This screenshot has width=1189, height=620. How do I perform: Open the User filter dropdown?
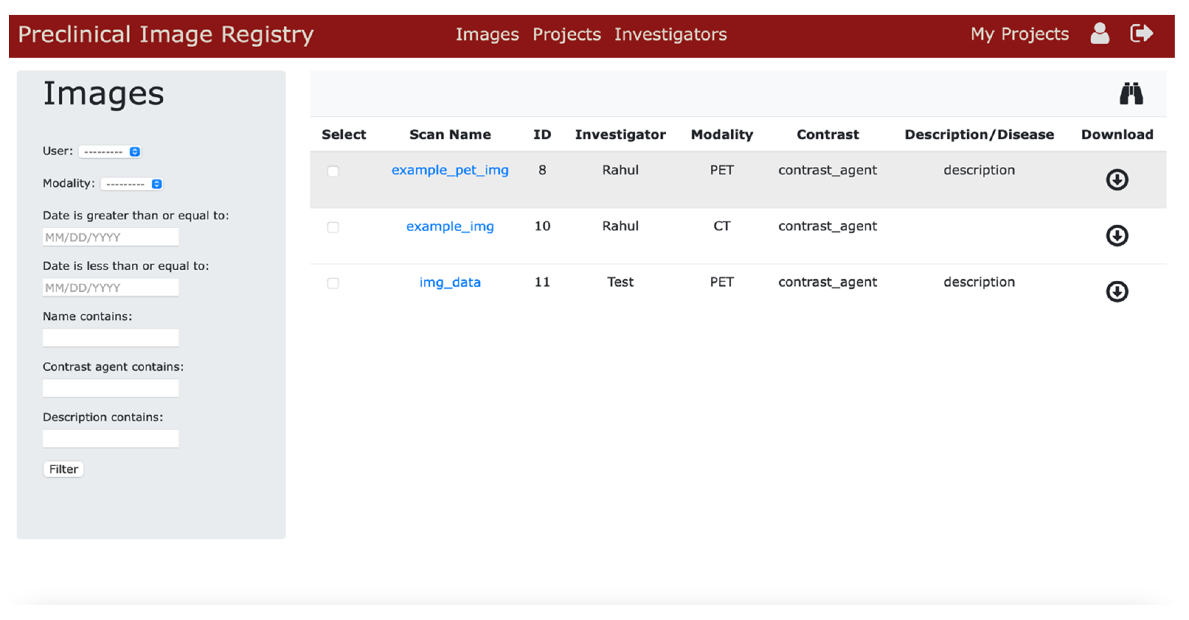click(x=110, y=152)
